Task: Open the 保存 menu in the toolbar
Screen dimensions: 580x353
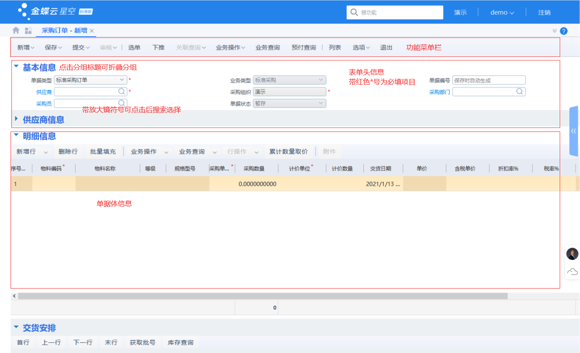Action: tap(53, 47)
